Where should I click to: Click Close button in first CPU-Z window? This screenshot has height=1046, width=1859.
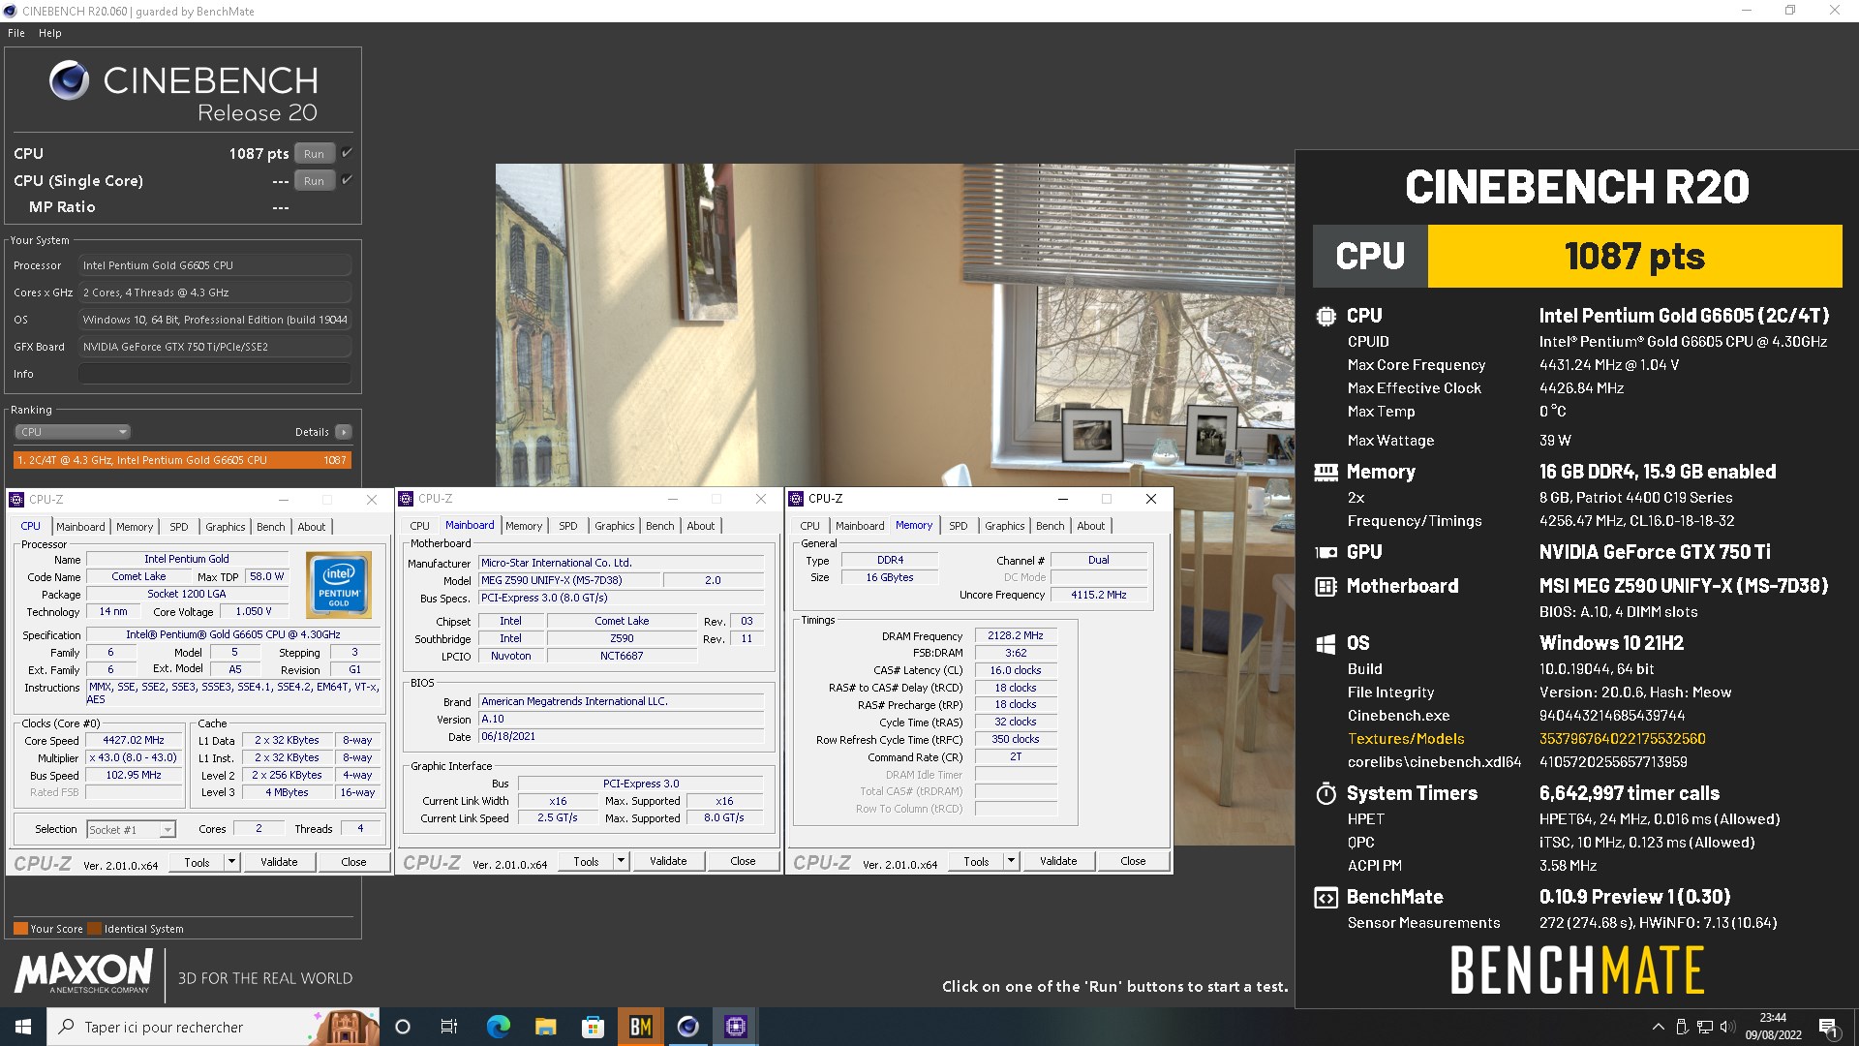[x=353, y=862]
